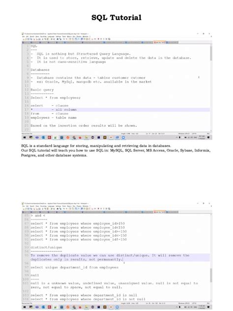Click line 'where employee_id<=150'
This screenshot has height=311, width=233.
79,235
